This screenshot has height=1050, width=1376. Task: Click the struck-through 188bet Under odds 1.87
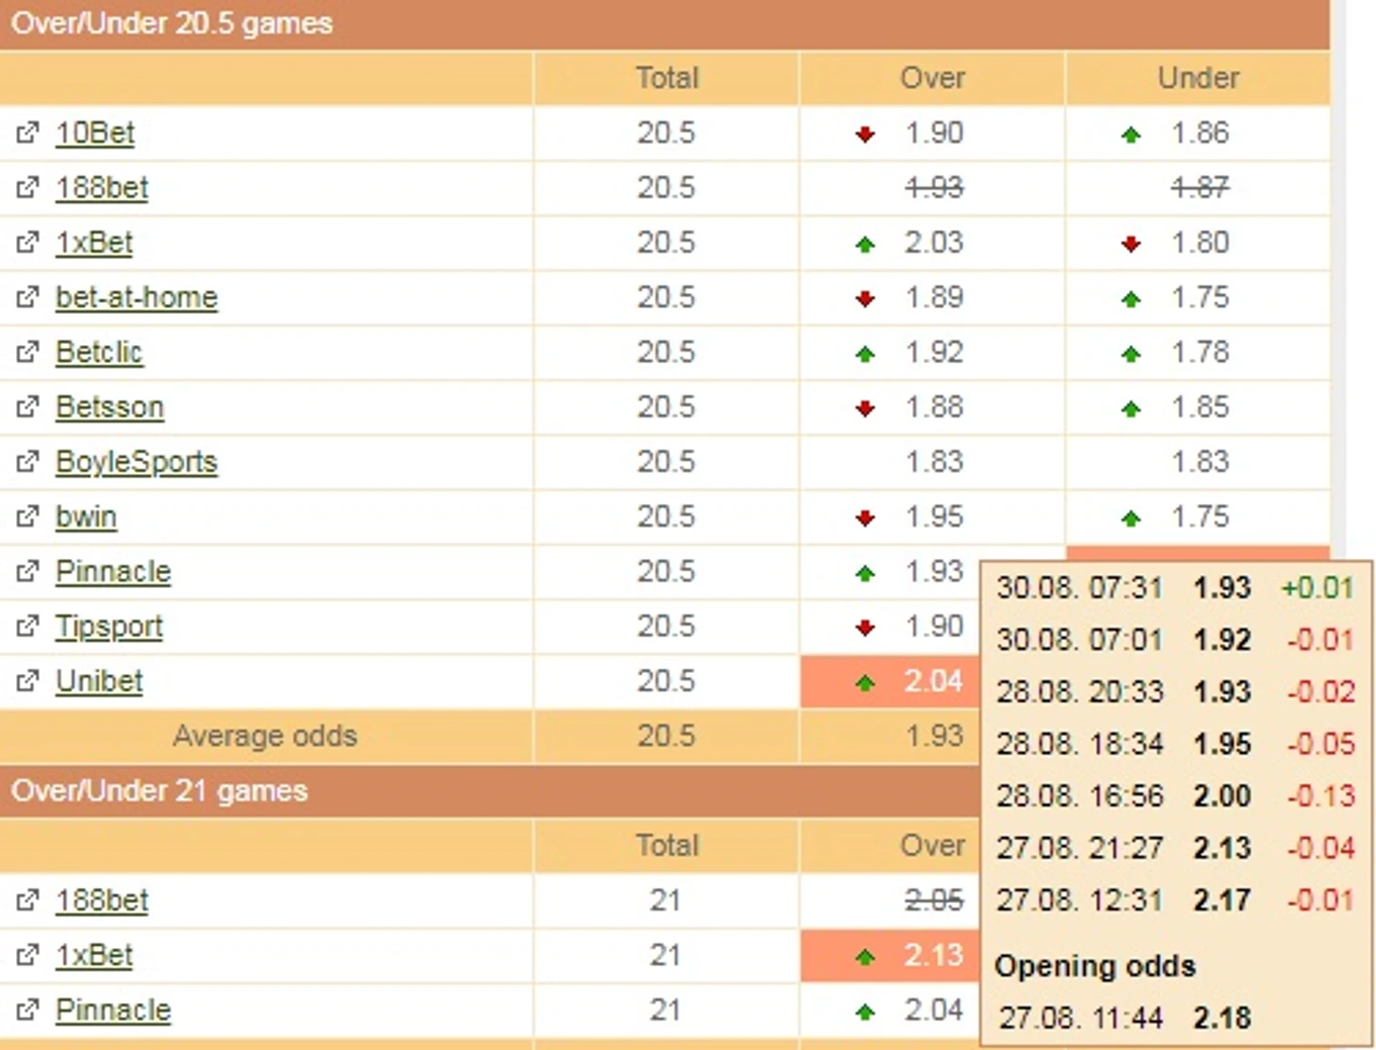[x=1200, y=188]
